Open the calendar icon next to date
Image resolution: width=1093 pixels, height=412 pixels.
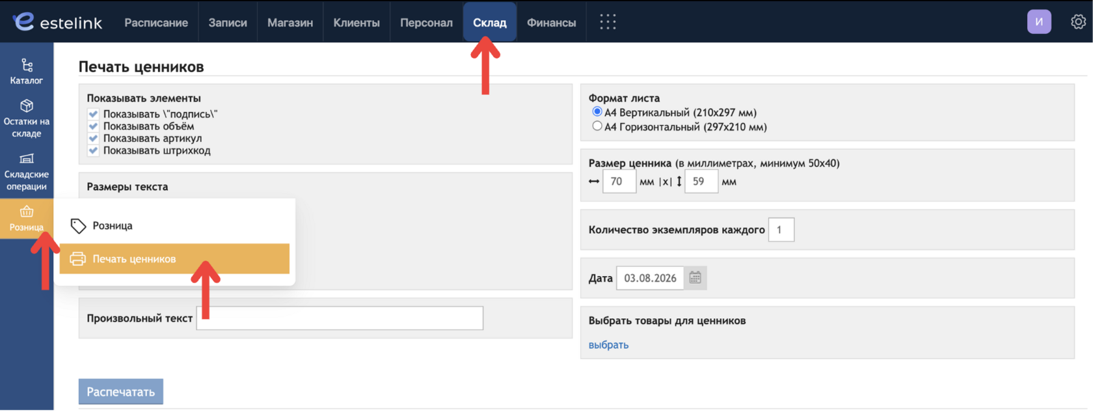(695, 278)
